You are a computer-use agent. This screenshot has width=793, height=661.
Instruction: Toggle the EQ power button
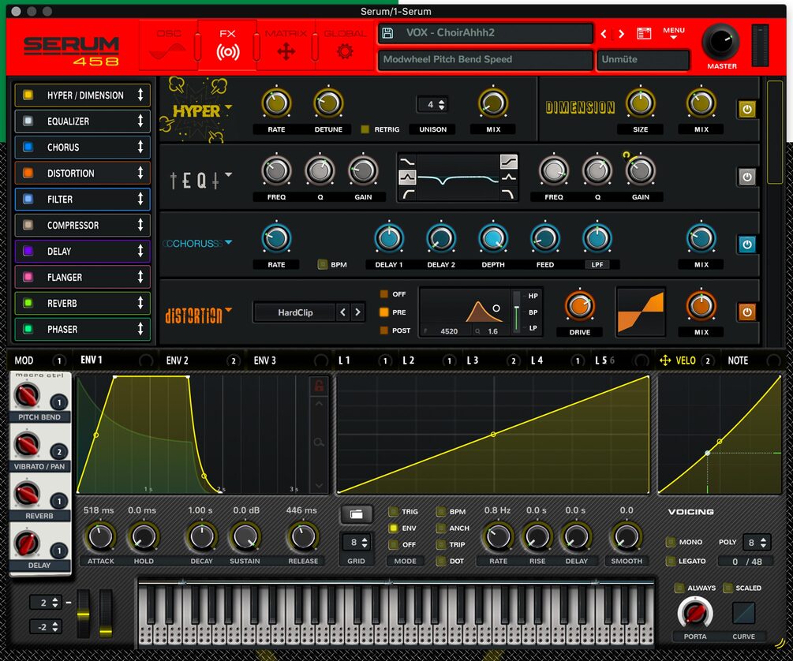tap(747, 177)
